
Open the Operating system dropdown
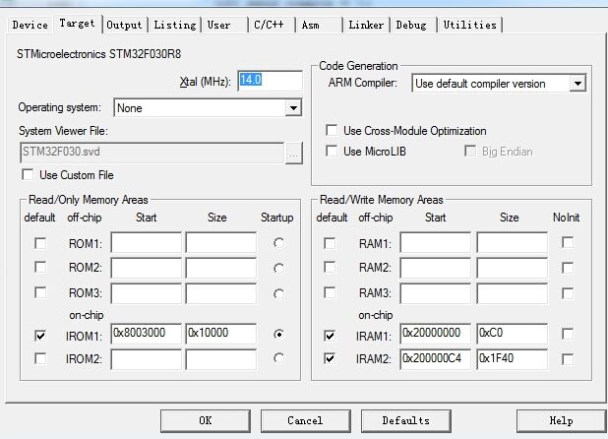[x=208, y=108]
